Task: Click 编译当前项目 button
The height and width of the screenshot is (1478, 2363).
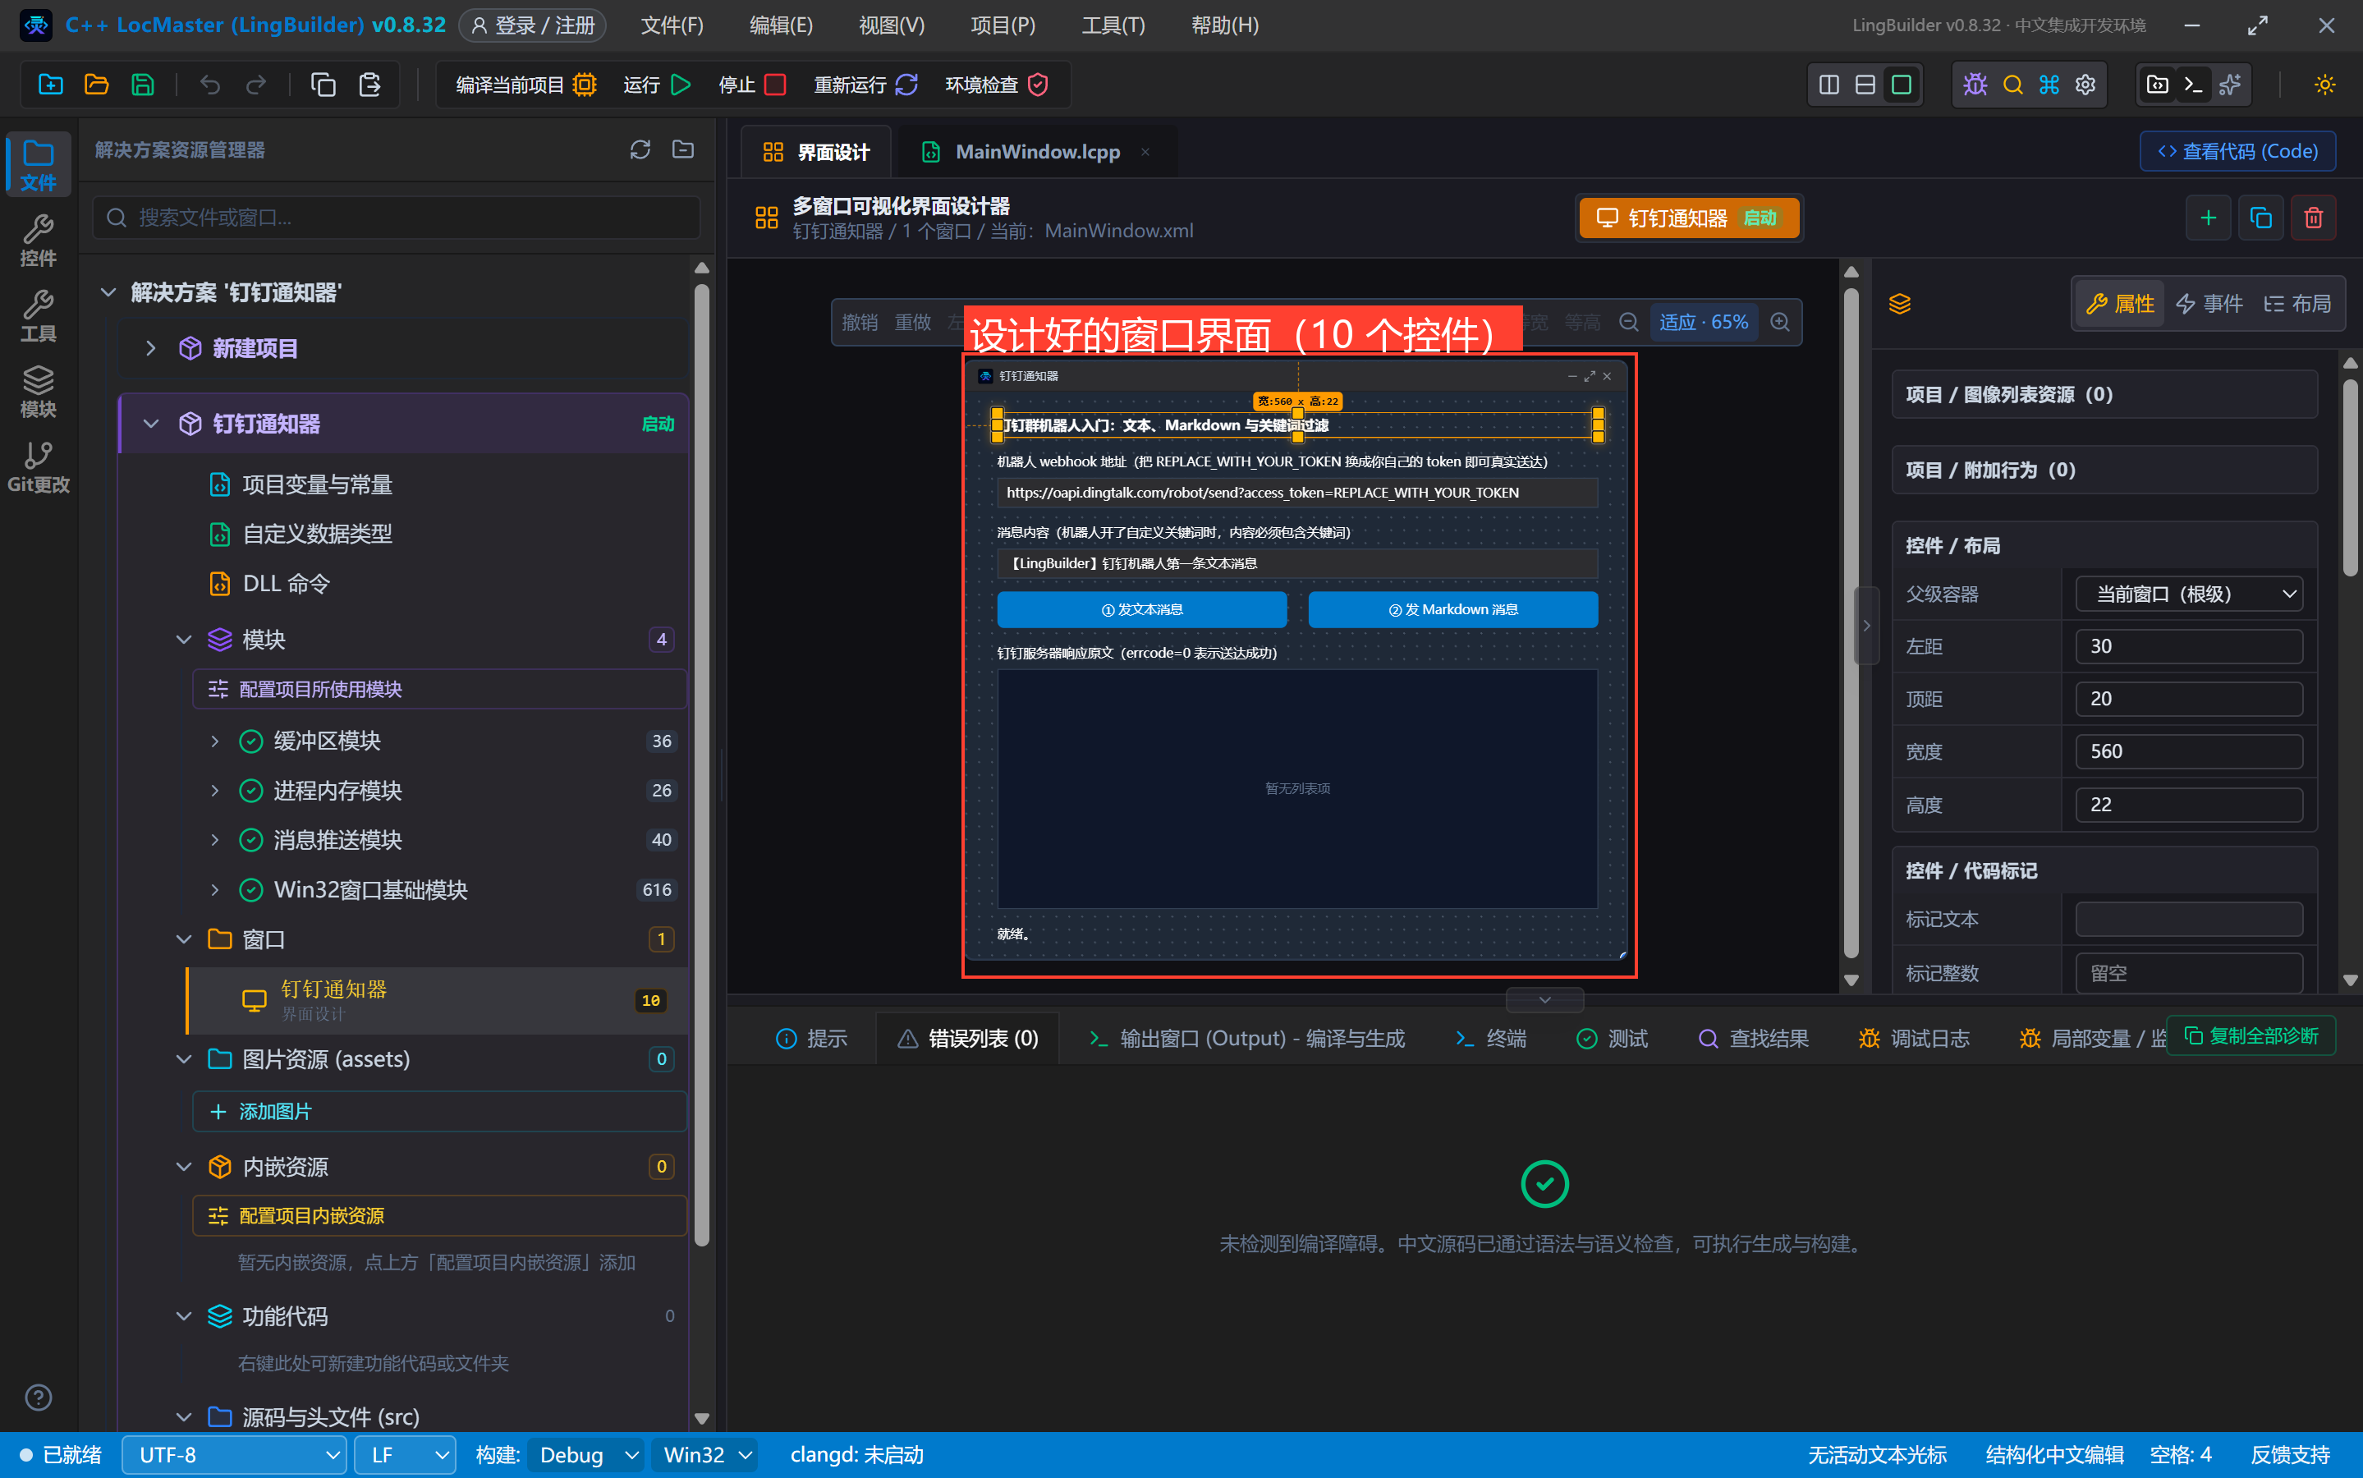Action: tap(525, 85)
